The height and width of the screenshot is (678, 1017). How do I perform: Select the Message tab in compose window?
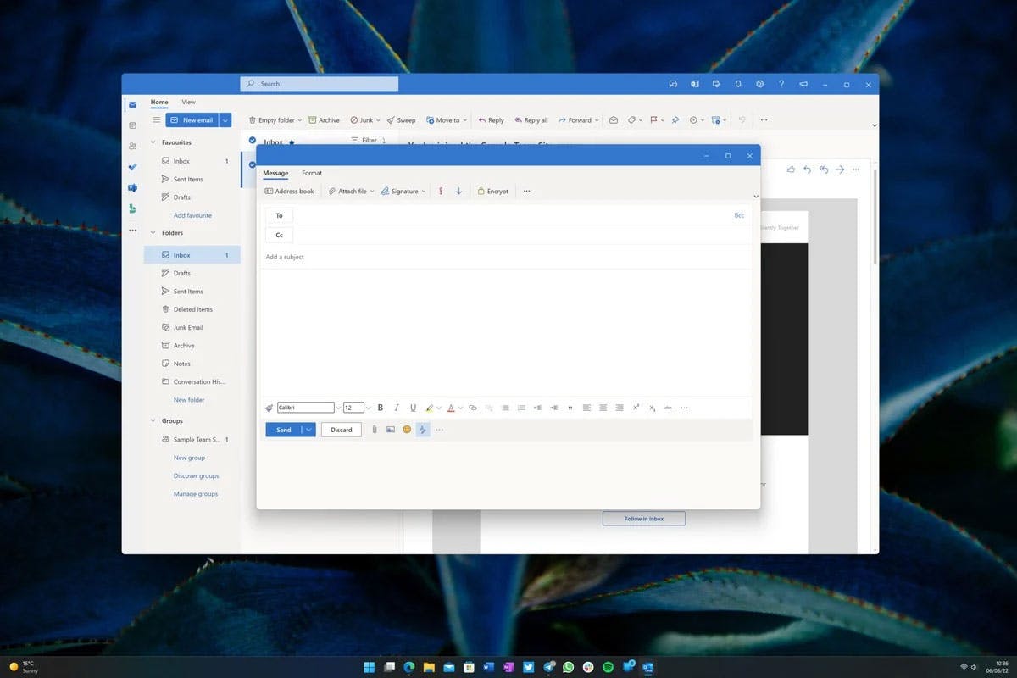coord(275,173)
